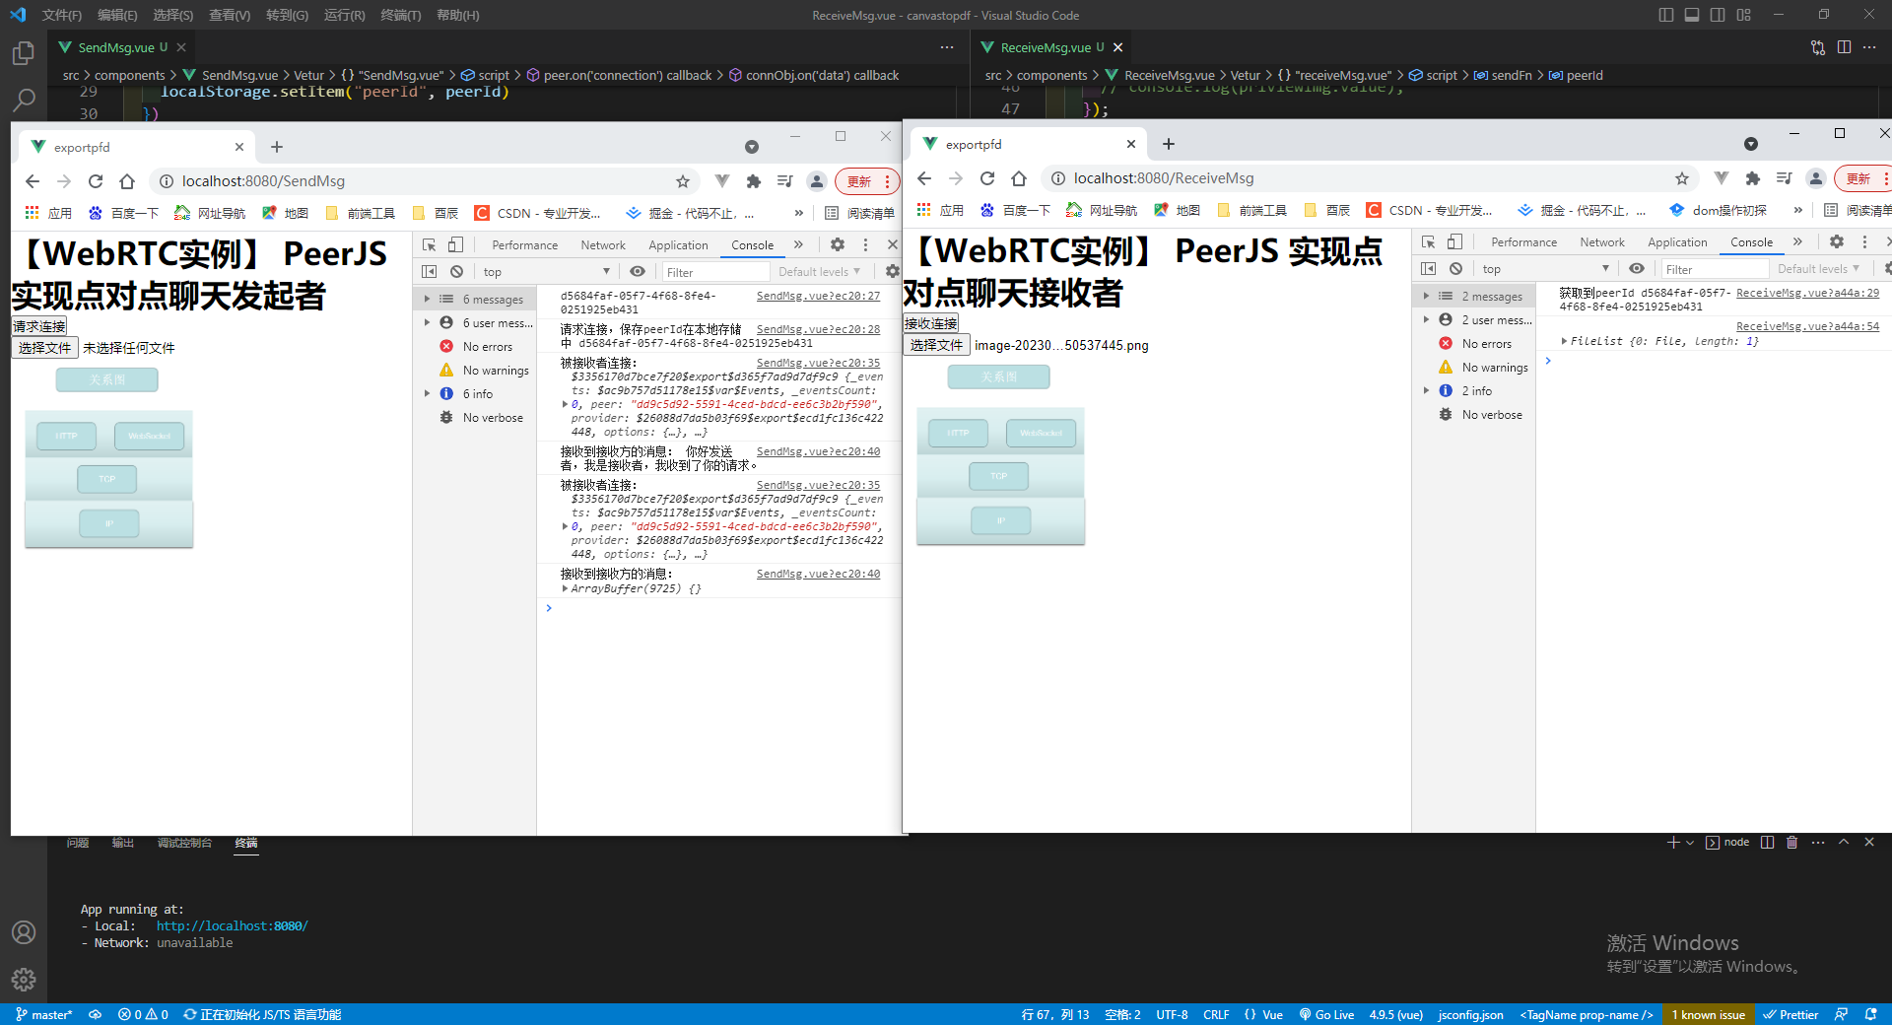The image size is (1892, 1025).
Task: Toggle console sidebar in ReceiveMsg DevTools
Action: tap(1429, 268)
